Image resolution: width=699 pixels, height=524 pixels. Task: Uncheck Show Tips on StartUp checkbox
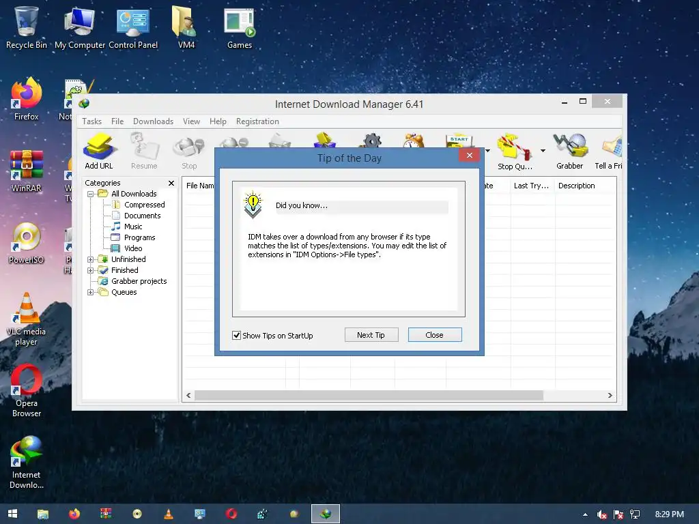coord(237,335)
